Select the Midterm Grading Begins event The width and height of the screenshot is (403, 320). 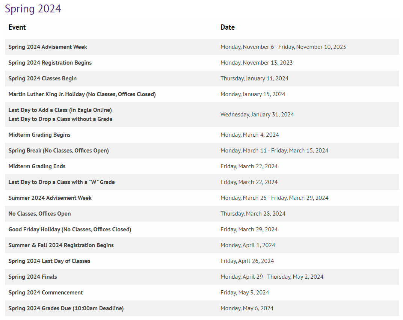pyautogui.click(x=39, y=135)
